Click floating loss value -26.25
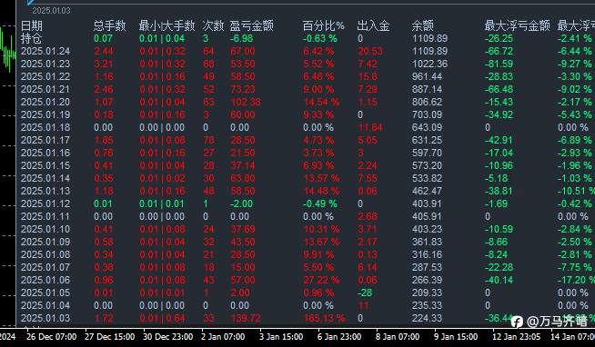The image size is (595, 347). (499, 38)
